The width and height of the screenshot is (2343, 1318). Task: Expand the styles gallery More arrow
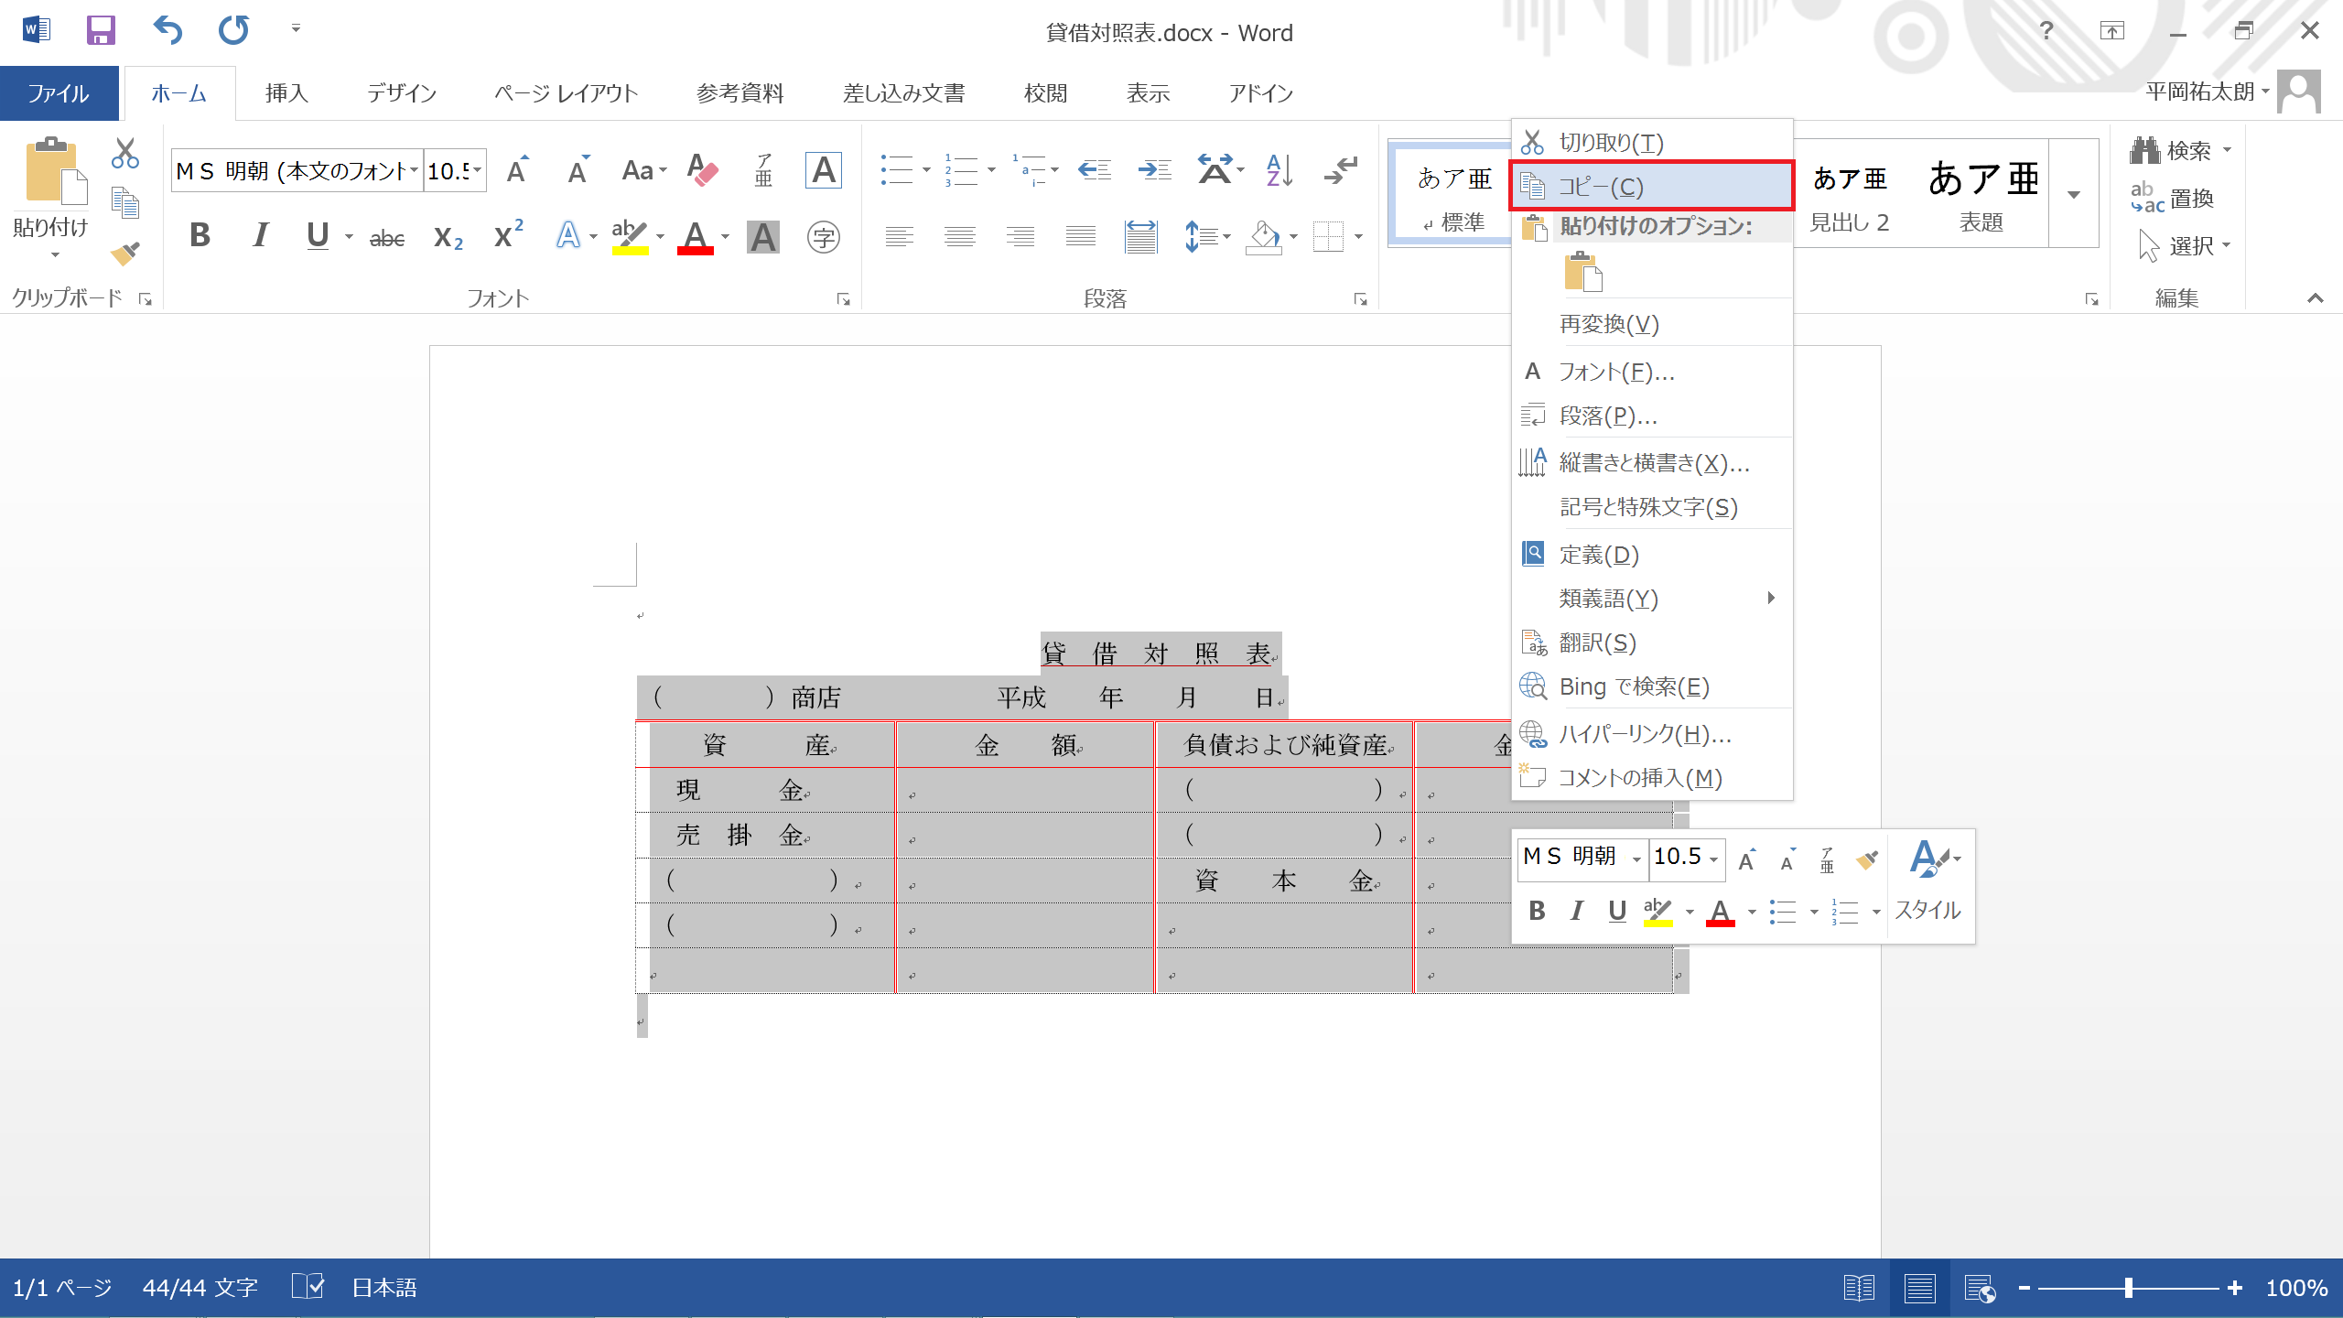point(2074,194)
